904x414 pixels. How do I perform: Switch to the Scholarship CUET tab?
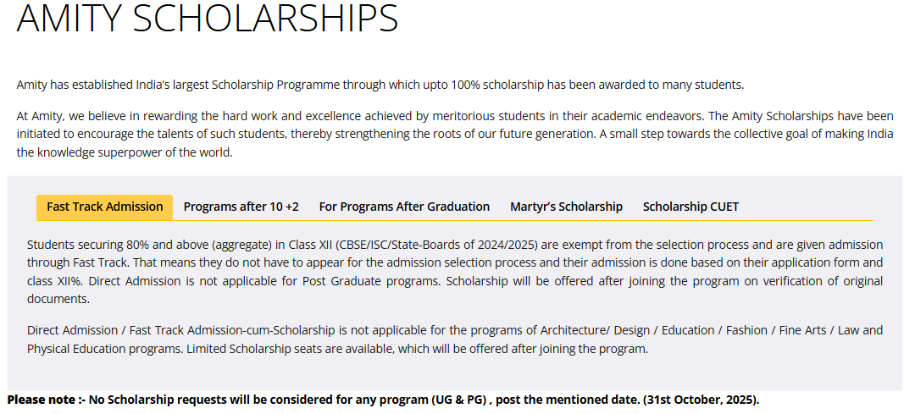pyautogui.click(x=690, y=207)
